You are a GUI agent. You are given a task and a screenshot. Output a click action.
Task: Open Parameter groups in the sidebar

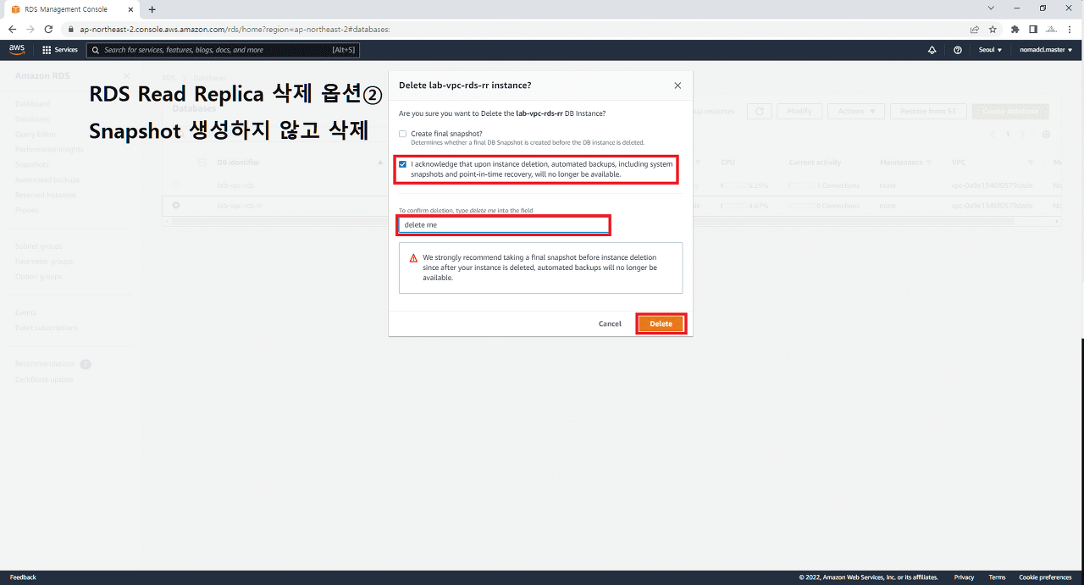pyautogui.click(x=44, y=262)
